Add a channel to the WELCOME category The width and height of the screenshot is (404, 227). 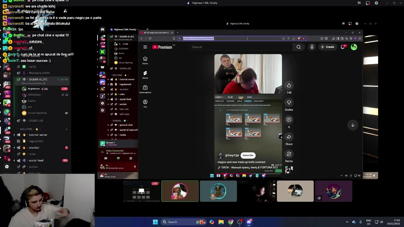point(66,129)
